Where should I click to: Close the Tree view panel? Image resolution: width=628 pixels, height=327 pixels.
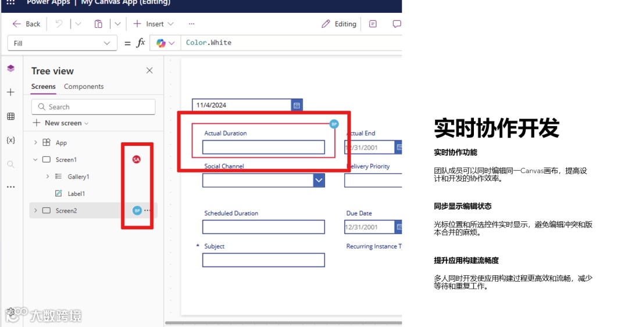coord(149,70)
